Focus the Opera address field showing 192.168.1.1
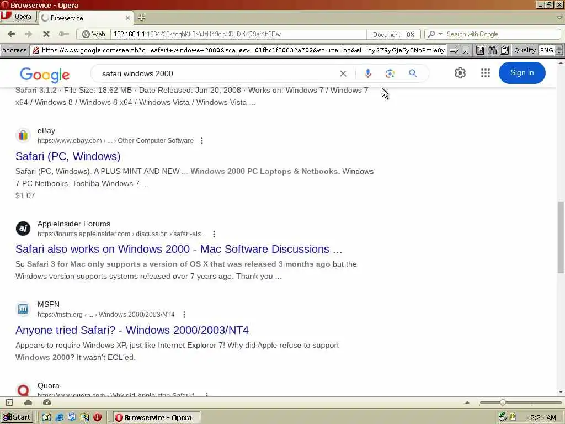This screenshot has width=565, height=424. tap(238, 34)
